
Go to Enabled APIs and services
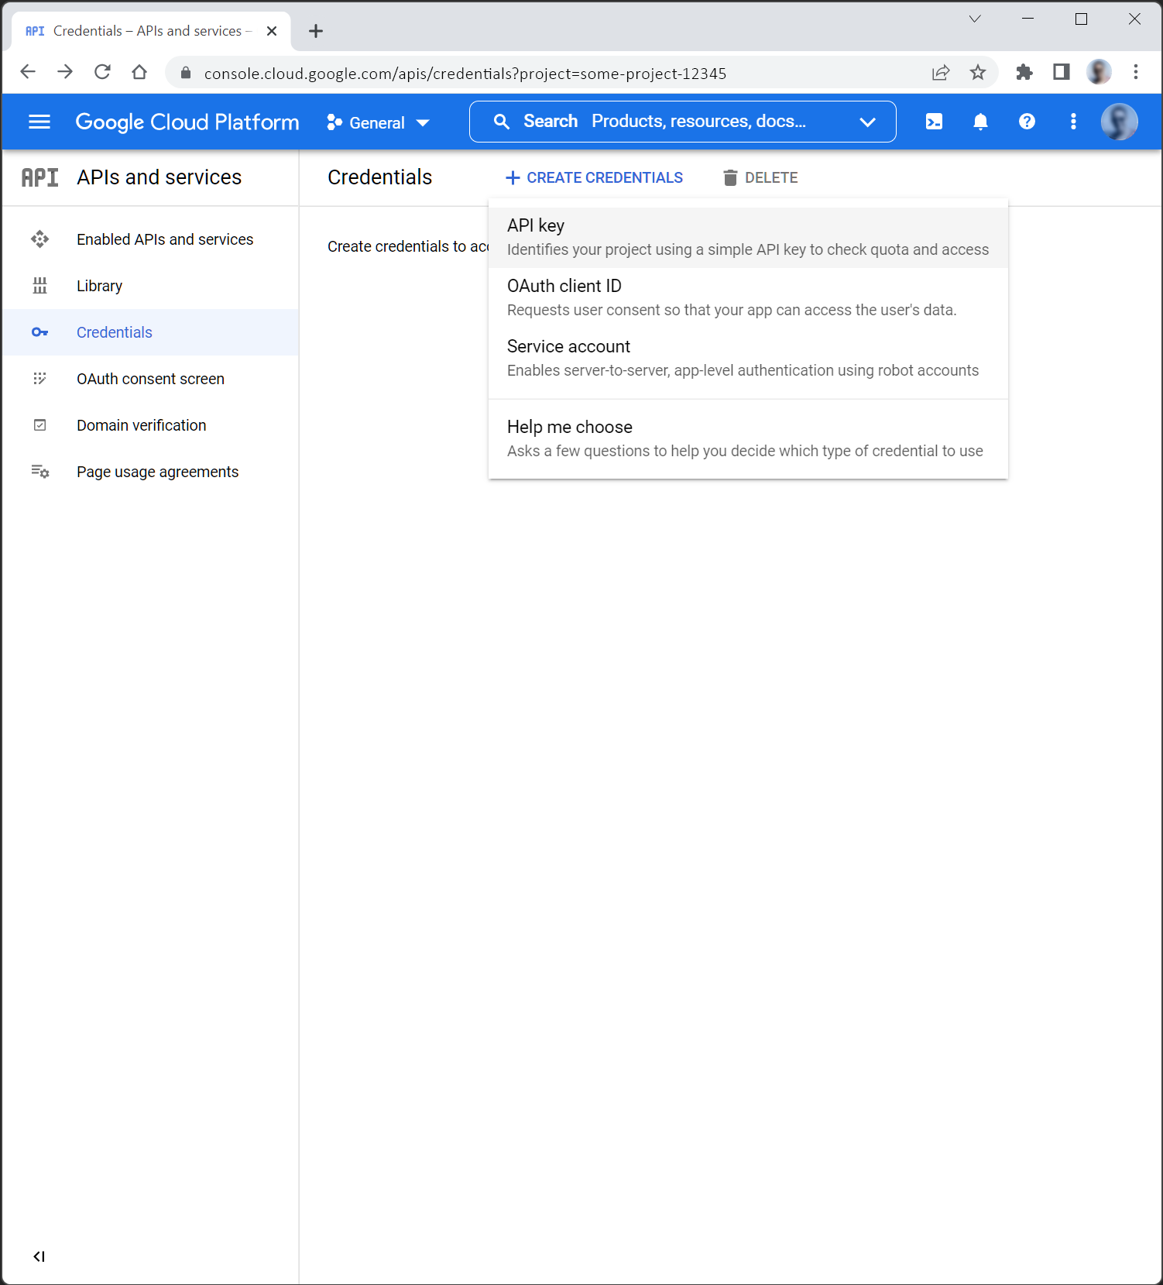165,239
